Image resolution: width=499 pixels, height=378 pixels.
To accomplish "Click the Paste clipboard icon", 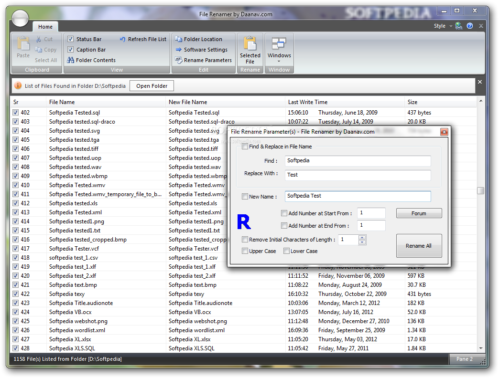I will pyautogui.click(x=23, y=43).
